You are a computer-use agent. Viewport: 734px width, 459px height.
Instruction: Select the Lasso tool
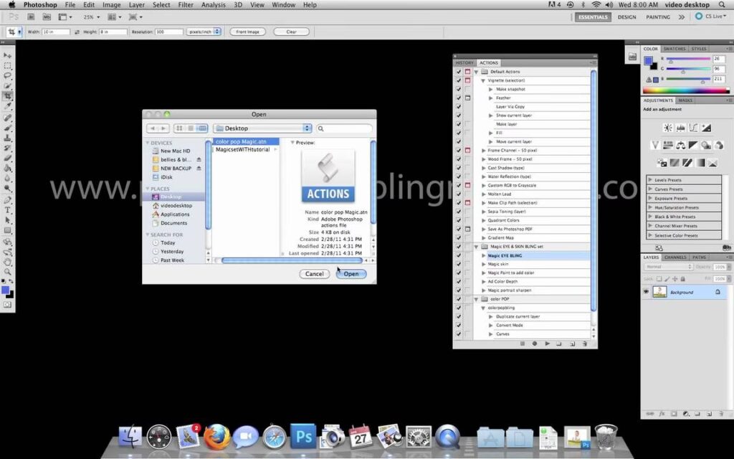click(x=8, y=76)
